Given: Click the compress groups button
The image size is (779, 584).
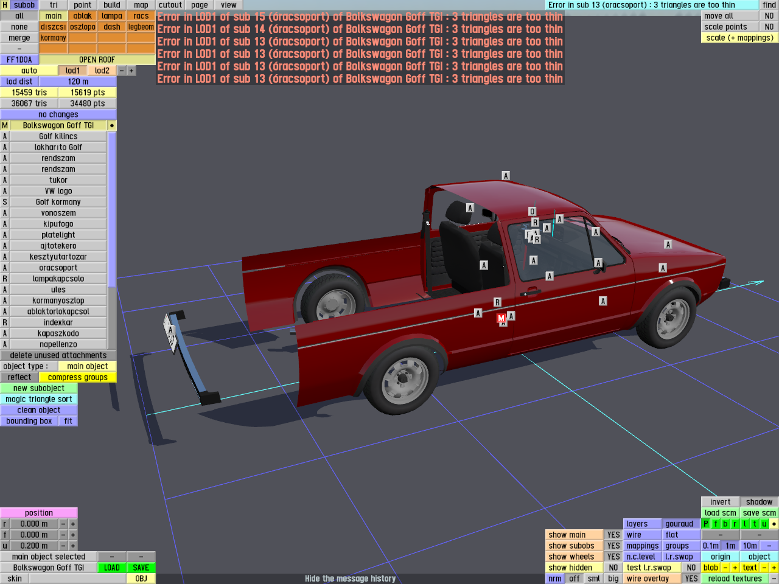Looking at the screenshot, I should [x=78, y=377].
